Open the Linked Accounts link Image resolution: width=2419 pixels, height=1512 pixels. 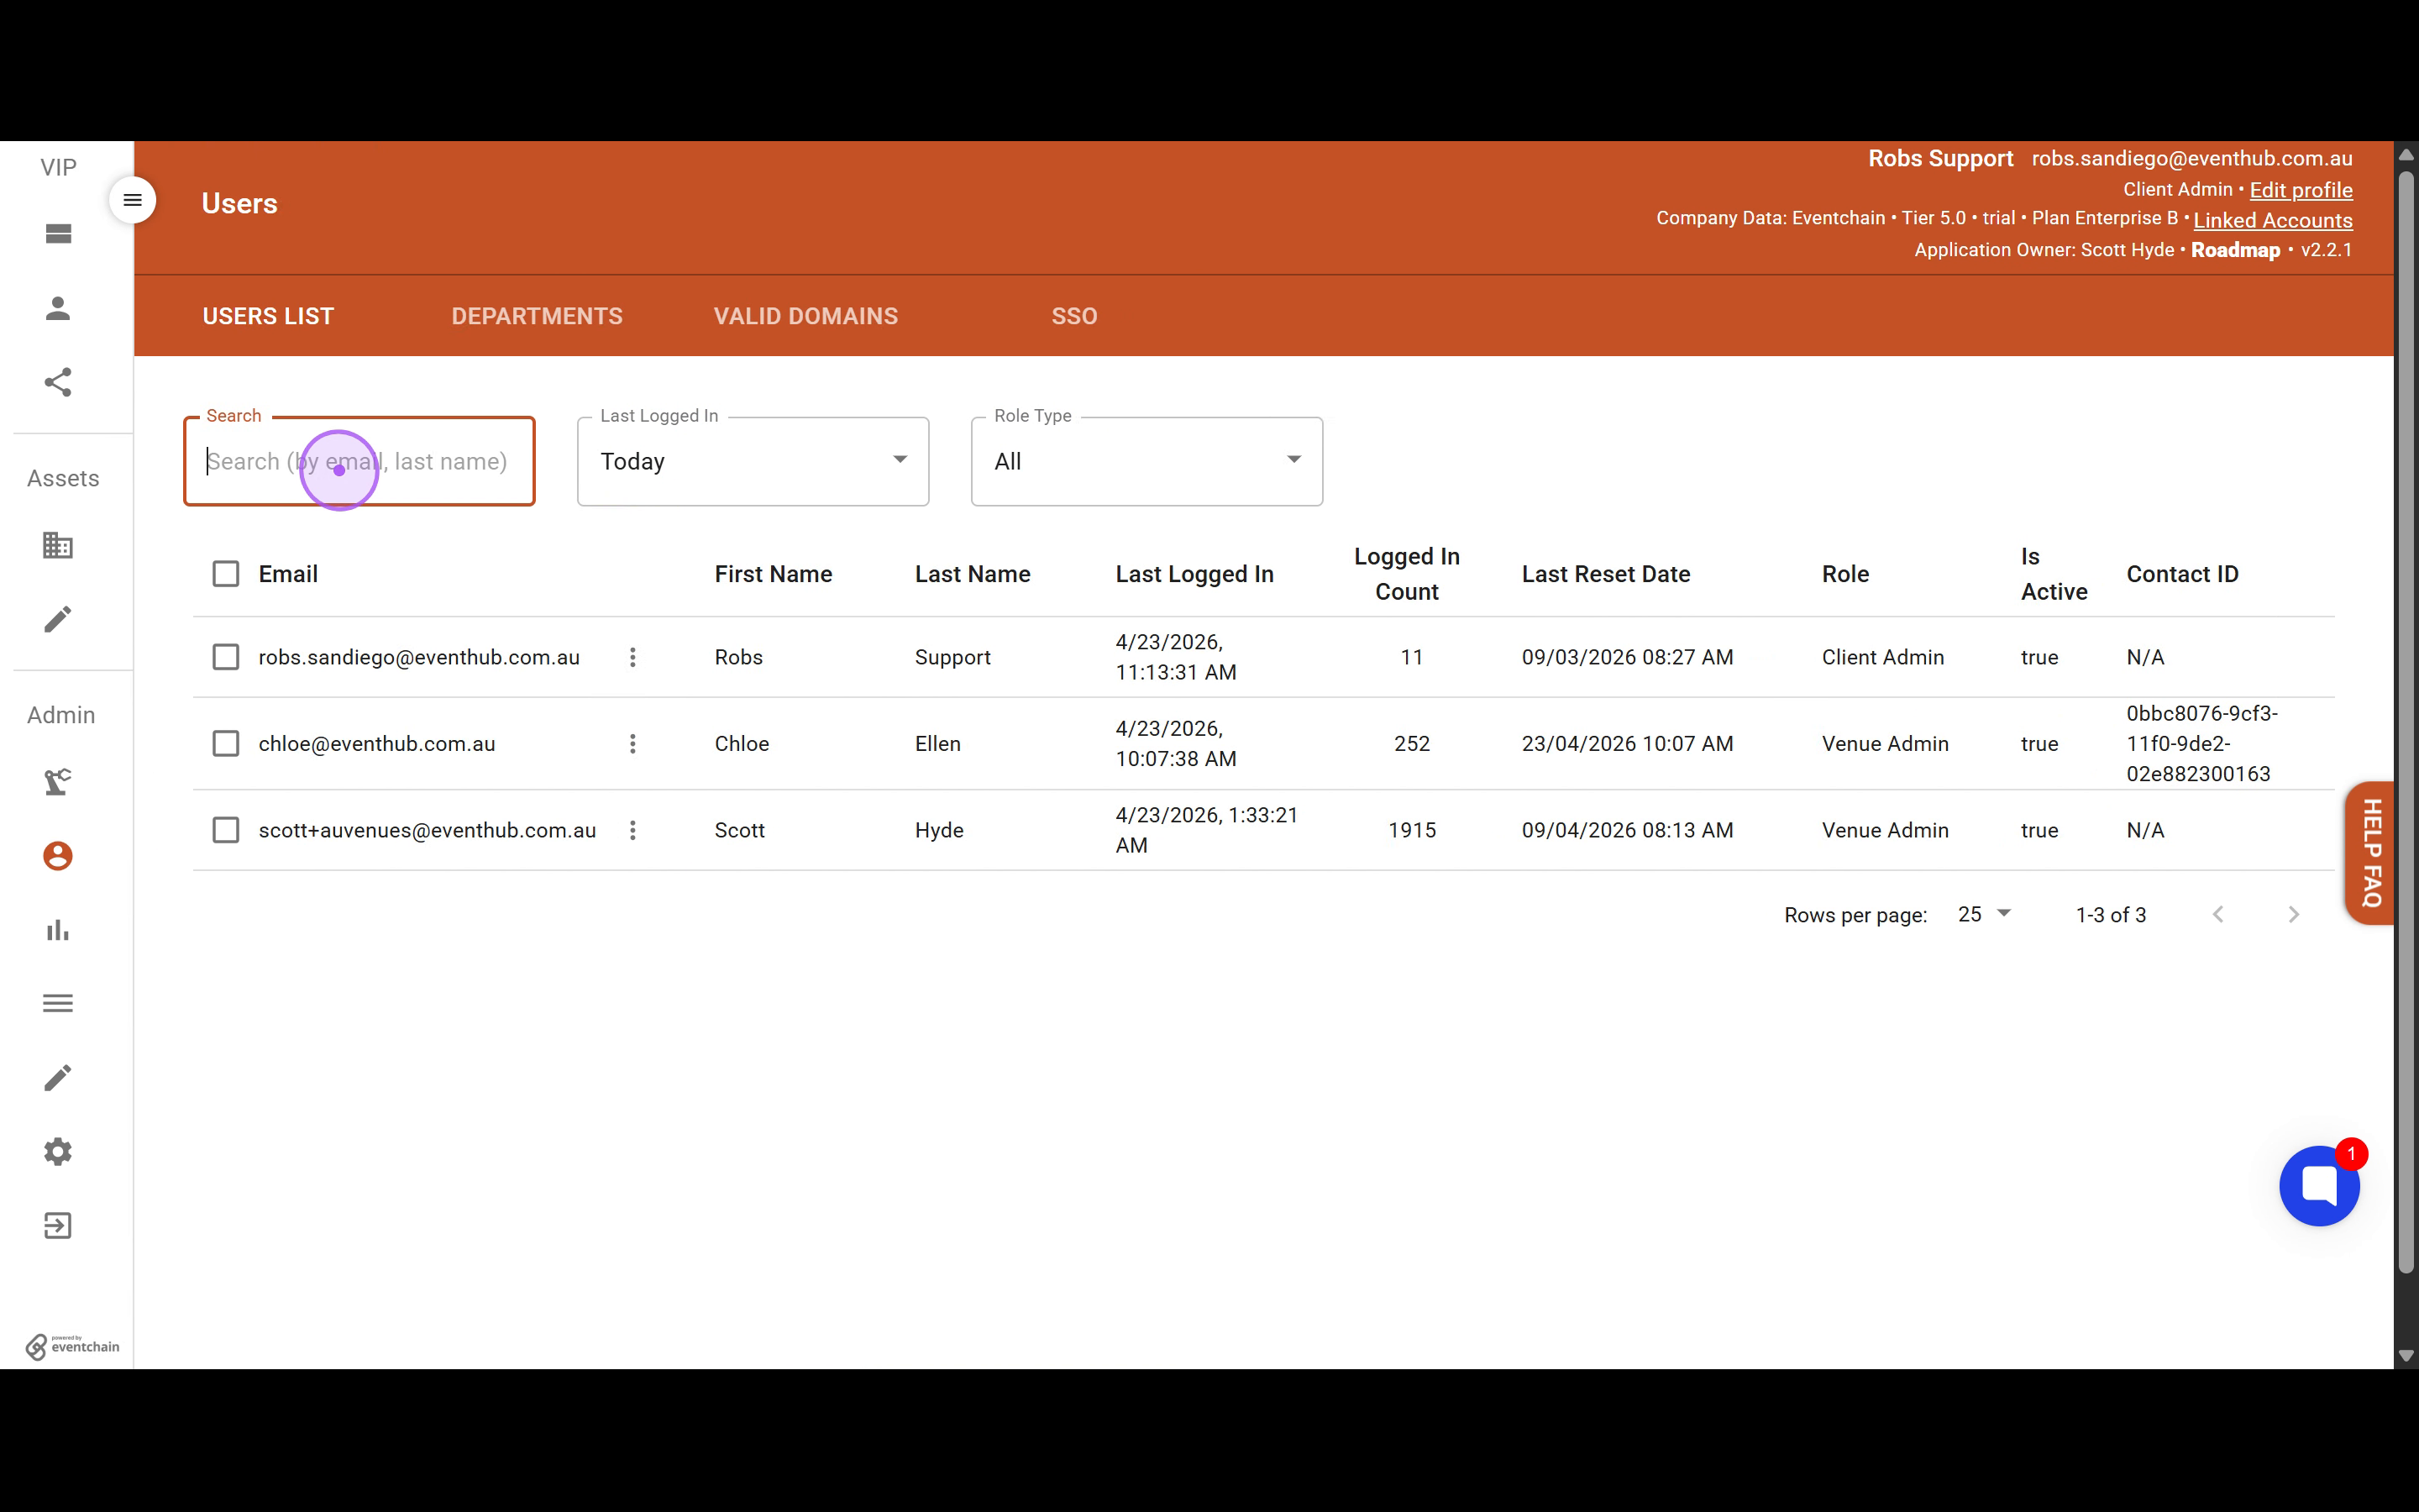pos(2273,220)
